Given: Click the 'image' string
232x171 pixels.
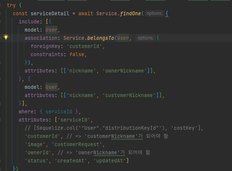Looking at the screenshot, I should click(35, 144).
